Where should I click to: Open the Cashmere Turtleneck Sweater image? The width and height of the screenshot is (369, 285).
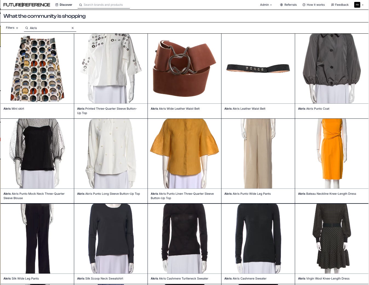(x=184, y=239)
